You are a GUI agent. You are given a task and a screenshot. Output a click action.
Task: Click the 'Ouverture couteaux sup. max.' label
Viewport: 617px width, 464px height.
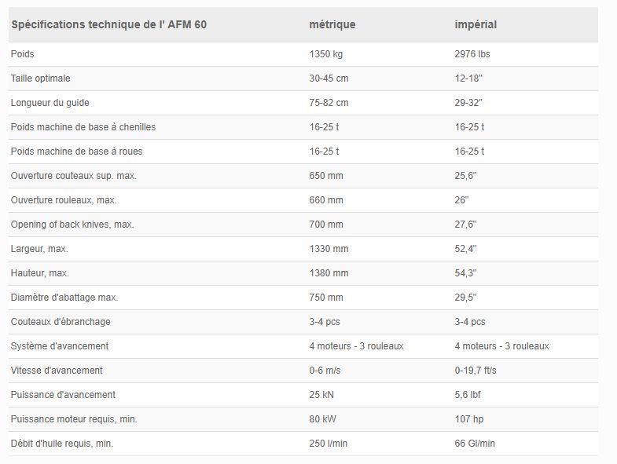pos(73,176)
